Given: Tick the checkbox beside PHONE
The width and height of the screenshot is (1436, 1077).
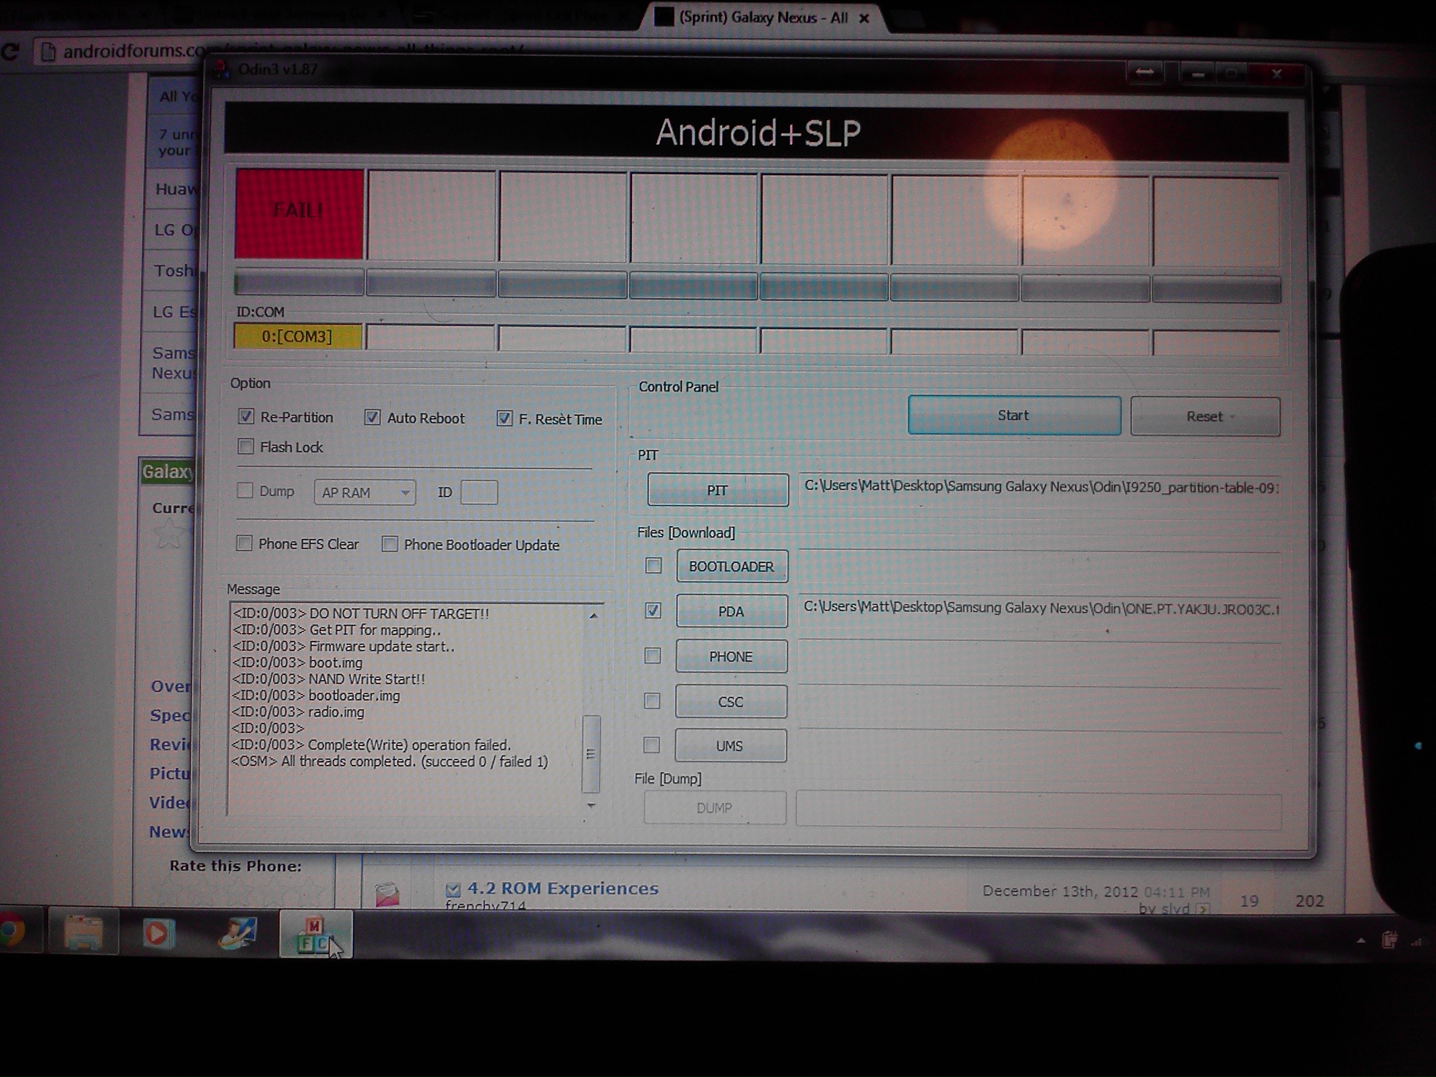Looking at the screenshot, I should [653, 656].
